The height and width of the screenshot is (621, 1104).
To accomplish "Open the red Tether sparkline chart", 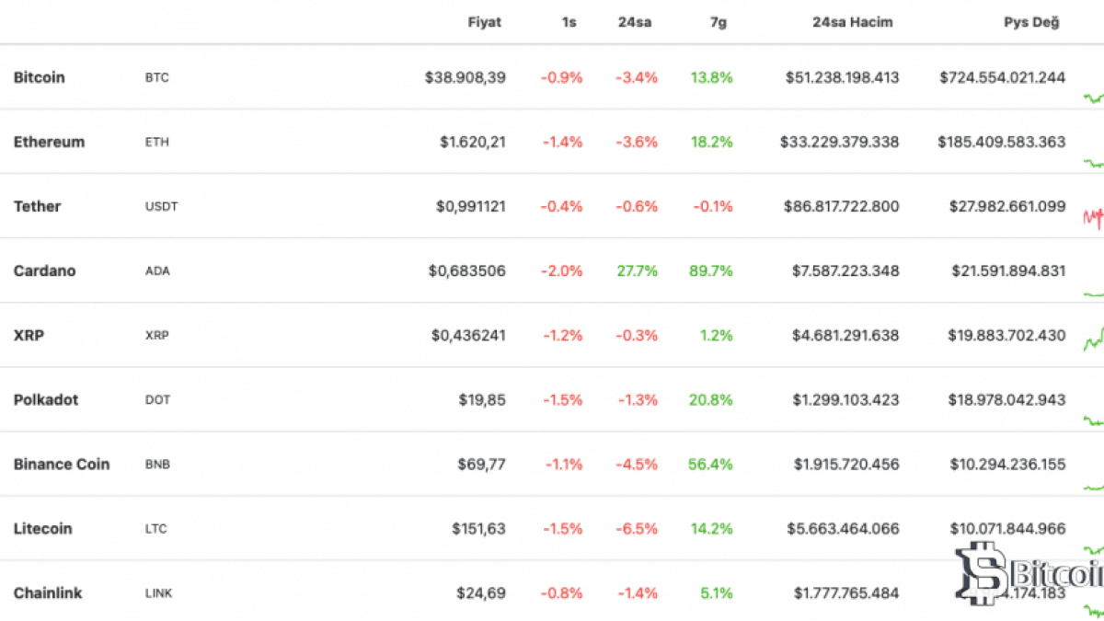I will (1093, 217).
